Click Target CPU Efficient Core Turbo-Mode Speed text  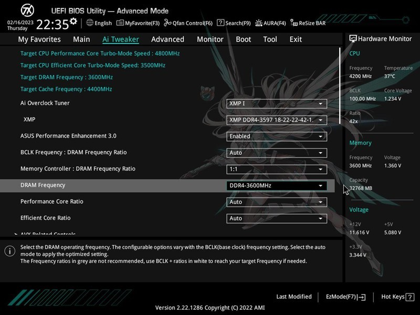[93, 65]
